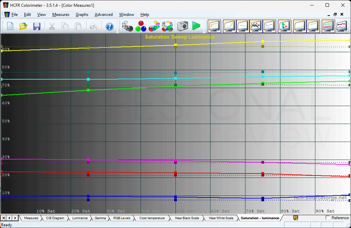Open the luminance curve monitor icon

(x=229, y=26)
